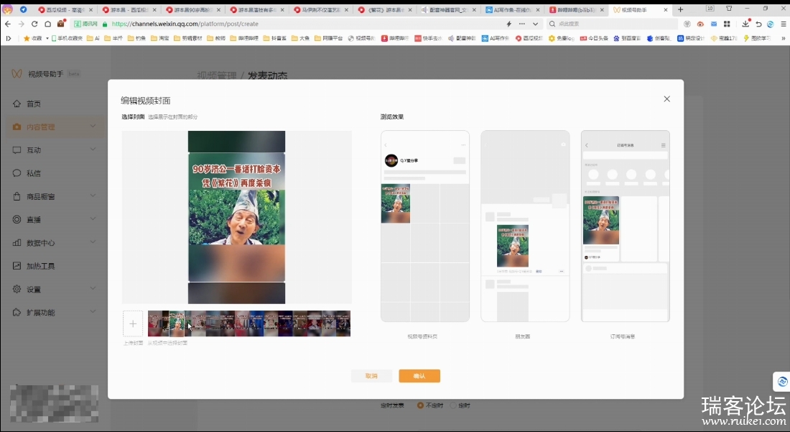The image size is (790, 432).
Task: Select the 不定时 radio option
Action: [x=420, y=405]
